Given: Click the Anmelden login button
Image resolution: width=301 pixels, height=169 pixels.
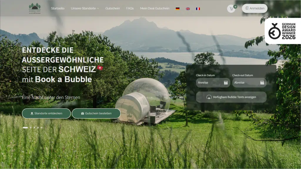Looking at the screenshot, I should point(255,9).
